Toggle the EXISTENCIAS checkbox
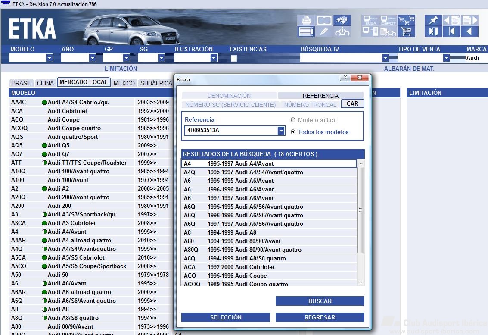This screenshot has height=335, width=488. [x=234, y=58]
